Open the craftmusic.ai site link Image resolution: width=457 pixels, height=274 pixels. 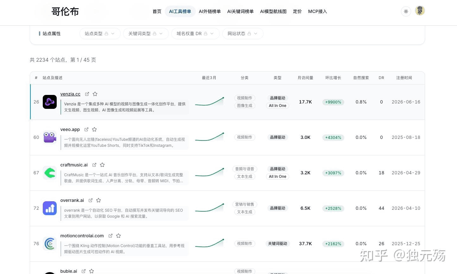coord(74,165)
